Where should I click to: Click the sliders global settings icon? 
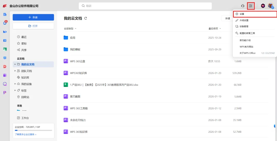point(251,6)
